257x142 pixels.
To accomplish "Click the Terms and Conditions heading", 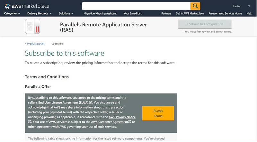I will pos(47,77).
